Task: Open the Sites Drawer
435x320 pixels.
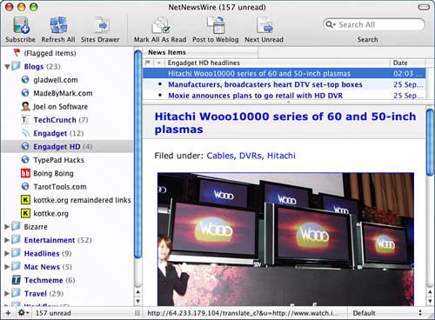Action: [x=100, y=25]
